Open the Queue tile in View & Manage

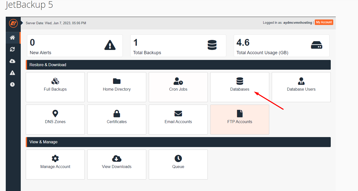tap(178, 164)
